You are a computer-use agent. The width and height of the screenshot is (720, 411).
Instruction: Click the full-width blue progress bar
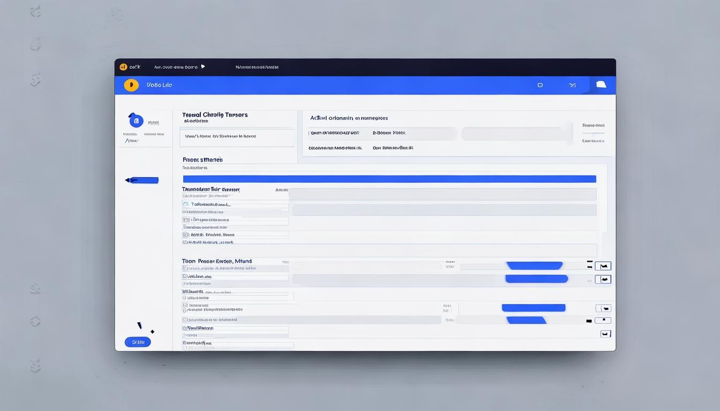tap(389, 179)
